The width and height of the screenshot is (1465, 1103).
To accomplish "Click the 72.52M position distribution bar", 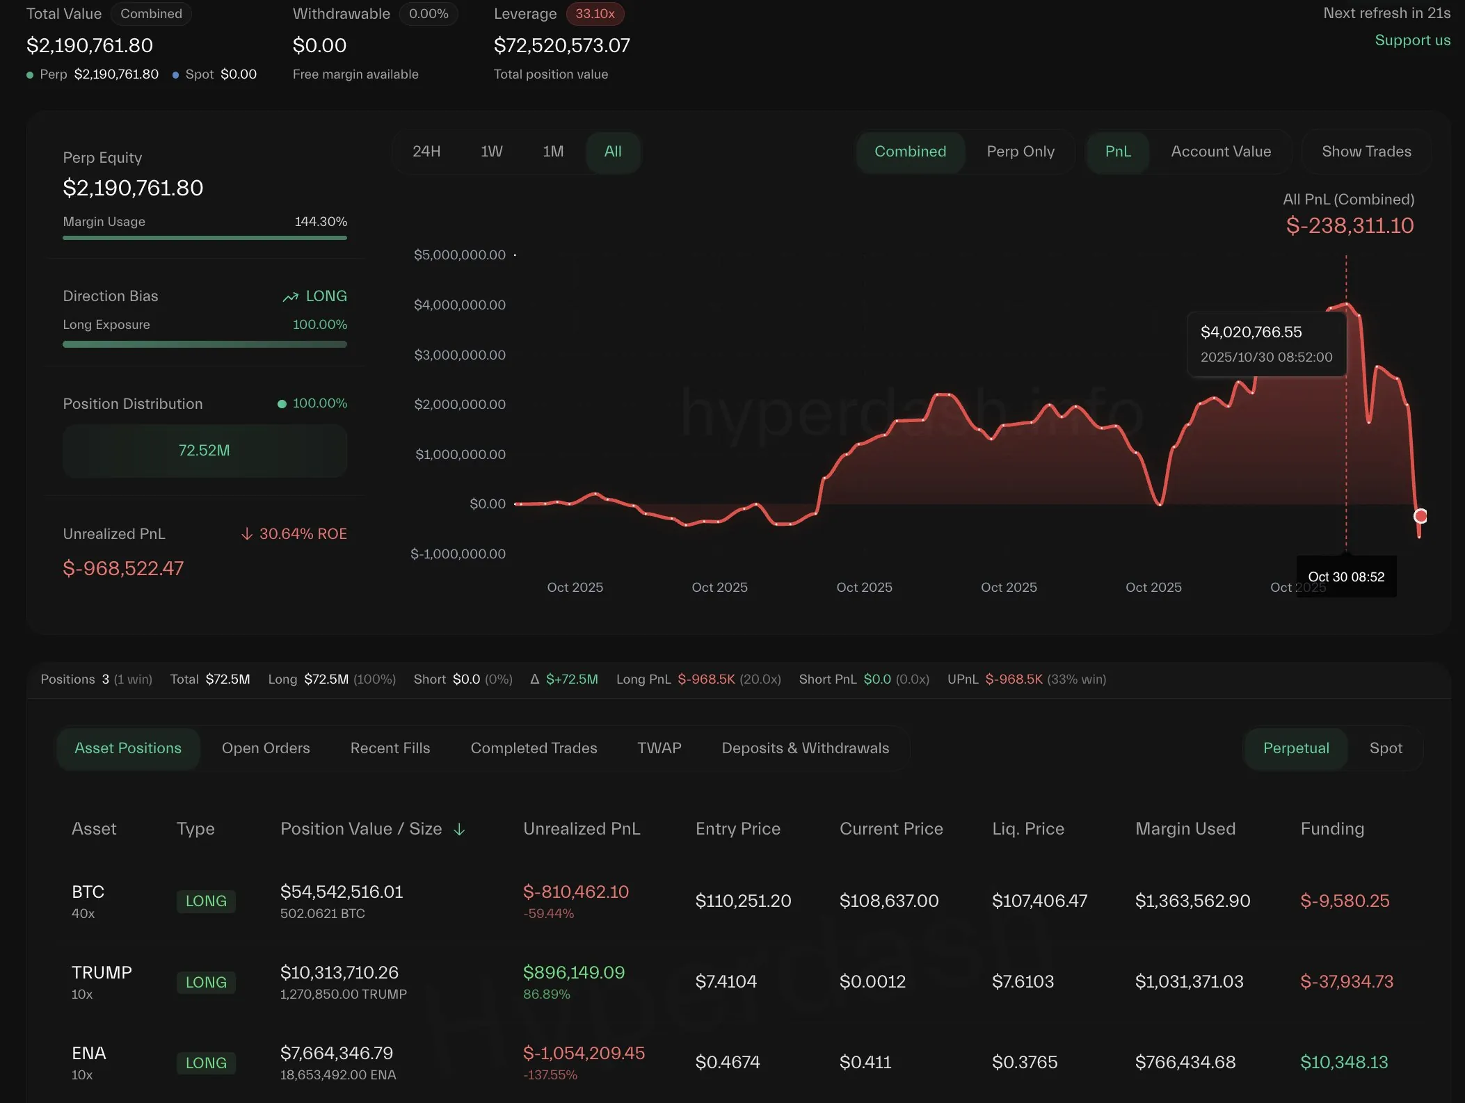I will (205, 451).
